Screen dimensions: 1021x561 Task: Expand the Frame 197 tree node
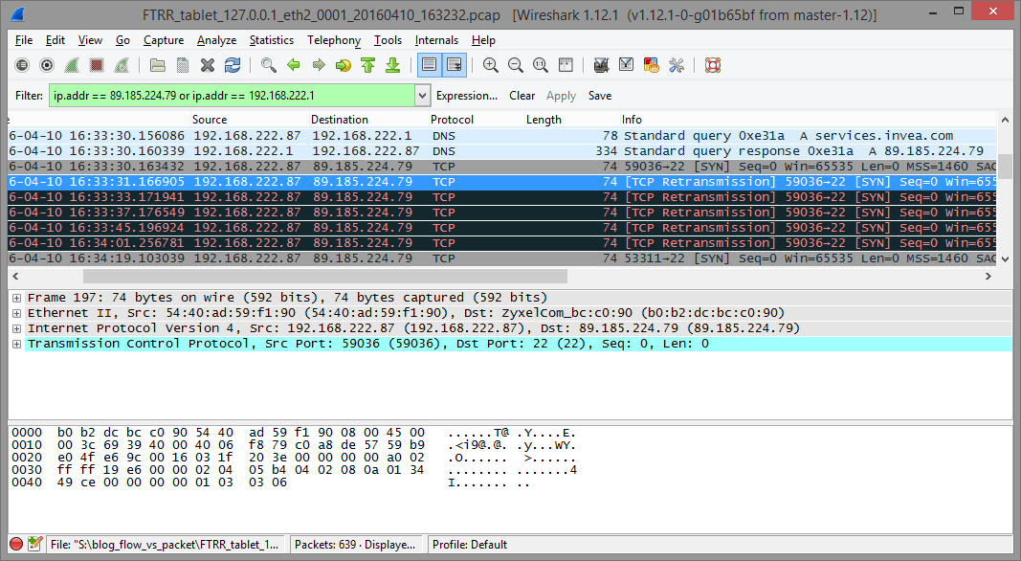16,298
